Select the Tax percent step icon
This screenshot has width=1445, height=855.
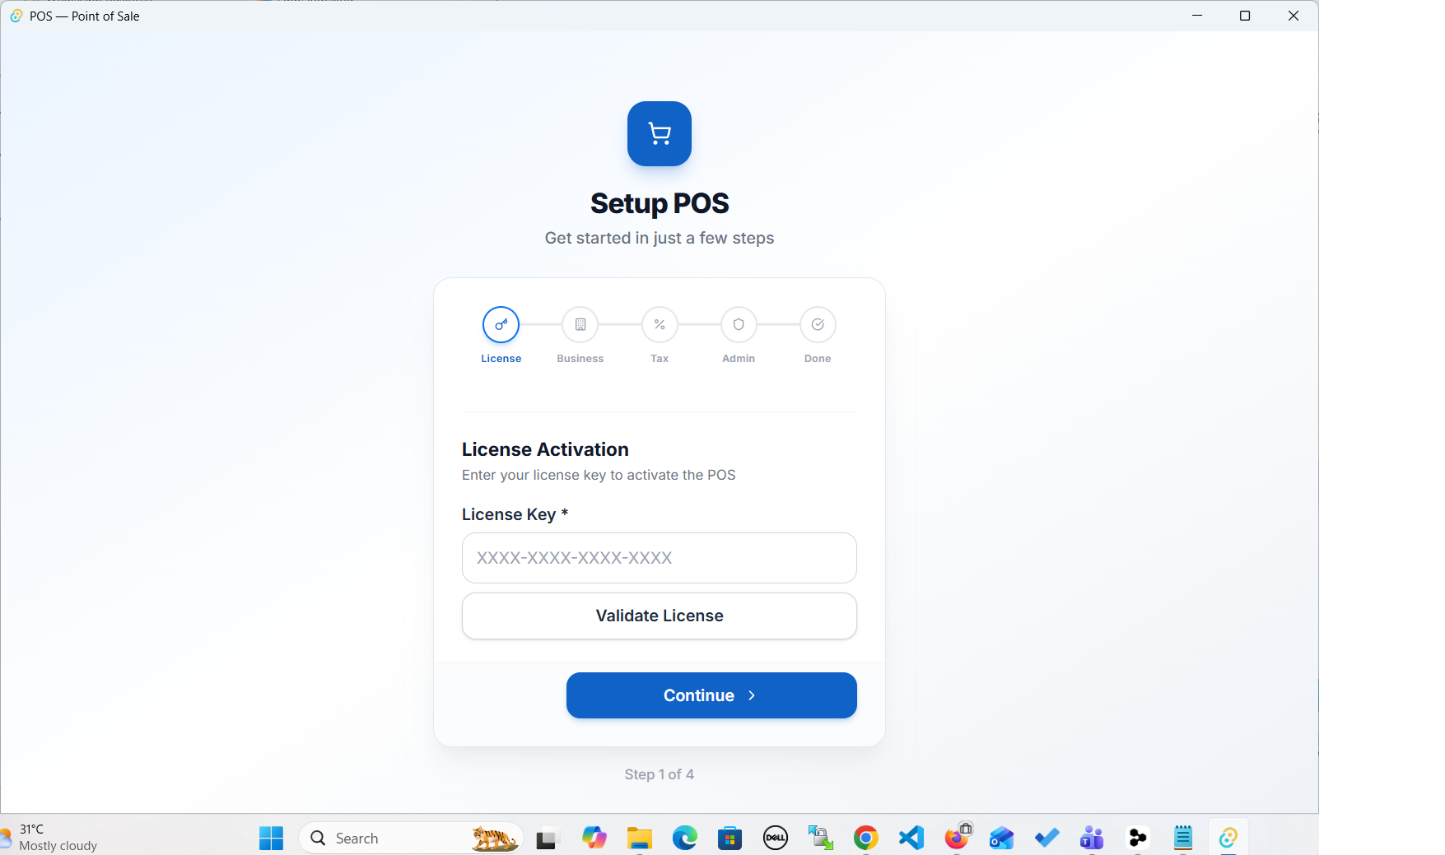coord(660,325)
